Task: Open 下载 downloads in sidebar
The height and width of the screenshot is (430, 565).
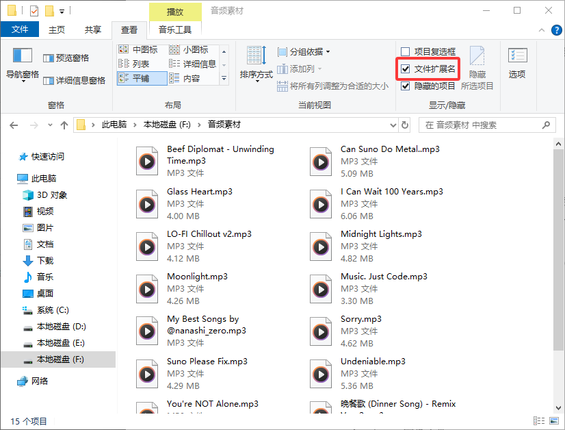Action: pos(38,260)
